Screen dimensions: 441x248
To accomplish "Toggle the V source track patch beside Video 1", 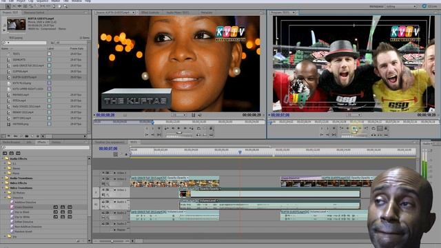I will coord(96,192).
